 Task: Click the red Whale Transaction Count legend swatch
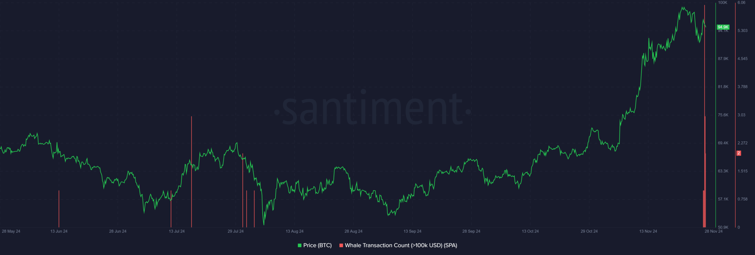pos(341,245)
